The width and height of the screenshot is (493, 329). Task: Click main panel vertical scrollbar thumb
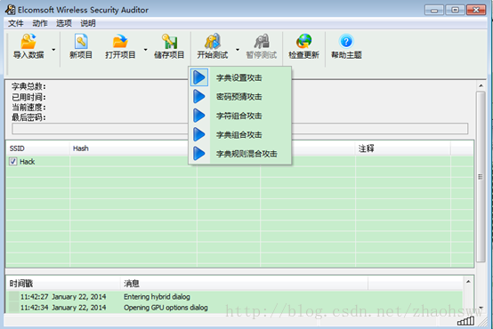click(x=481, y=177)
